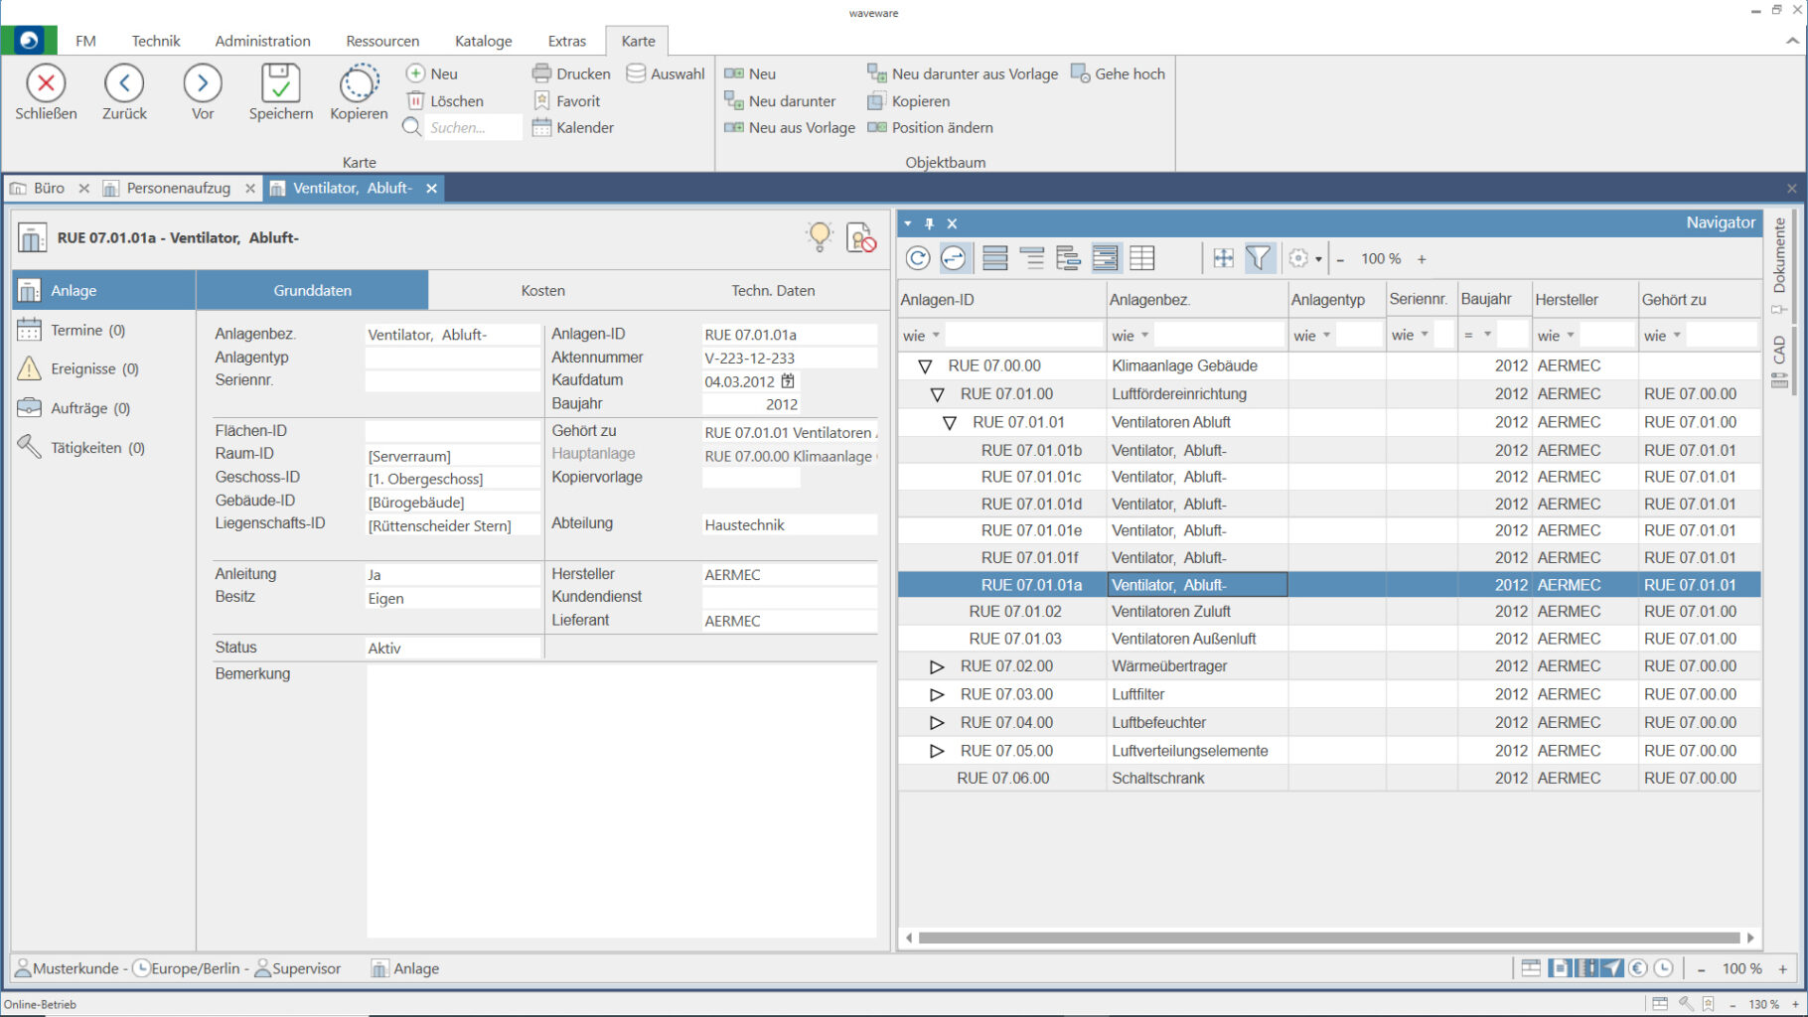This screenshot has width=1808, height=1017.
Task: Open the Kalender from the ribbon
Action: 573,128
